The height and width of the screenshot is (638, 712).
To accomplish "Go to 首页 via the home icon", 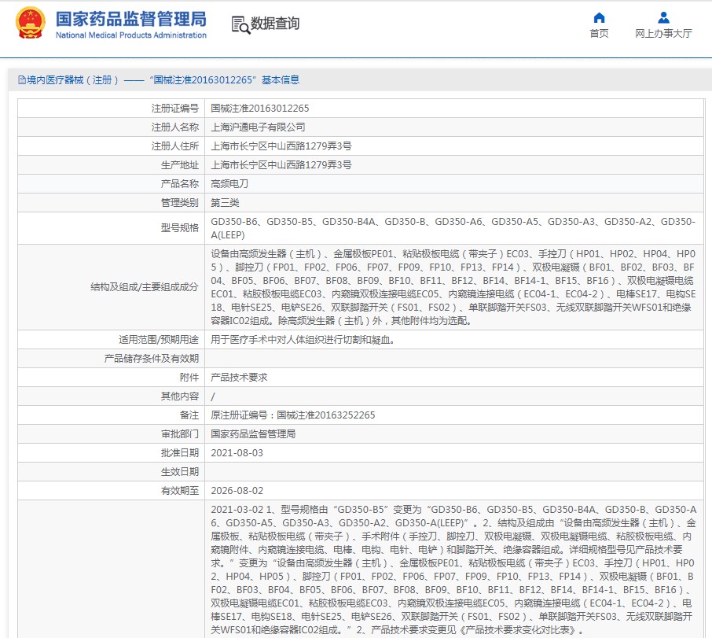I will (x=599, y=18).
